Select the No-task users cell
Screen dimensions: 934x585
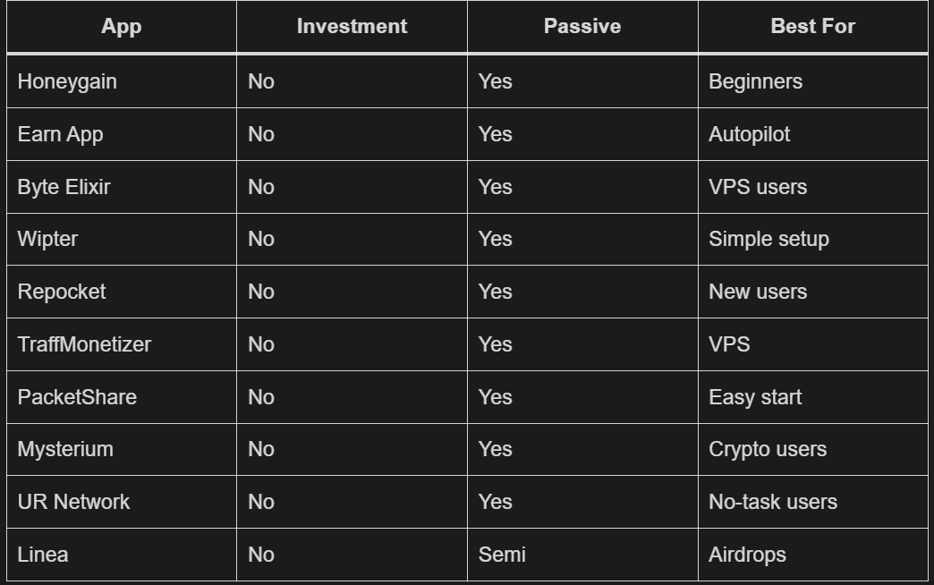coord(773,502)
